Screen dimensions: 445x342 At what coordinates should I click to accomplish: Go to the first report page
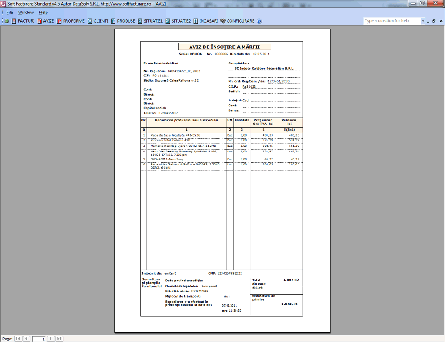[18, 339]
